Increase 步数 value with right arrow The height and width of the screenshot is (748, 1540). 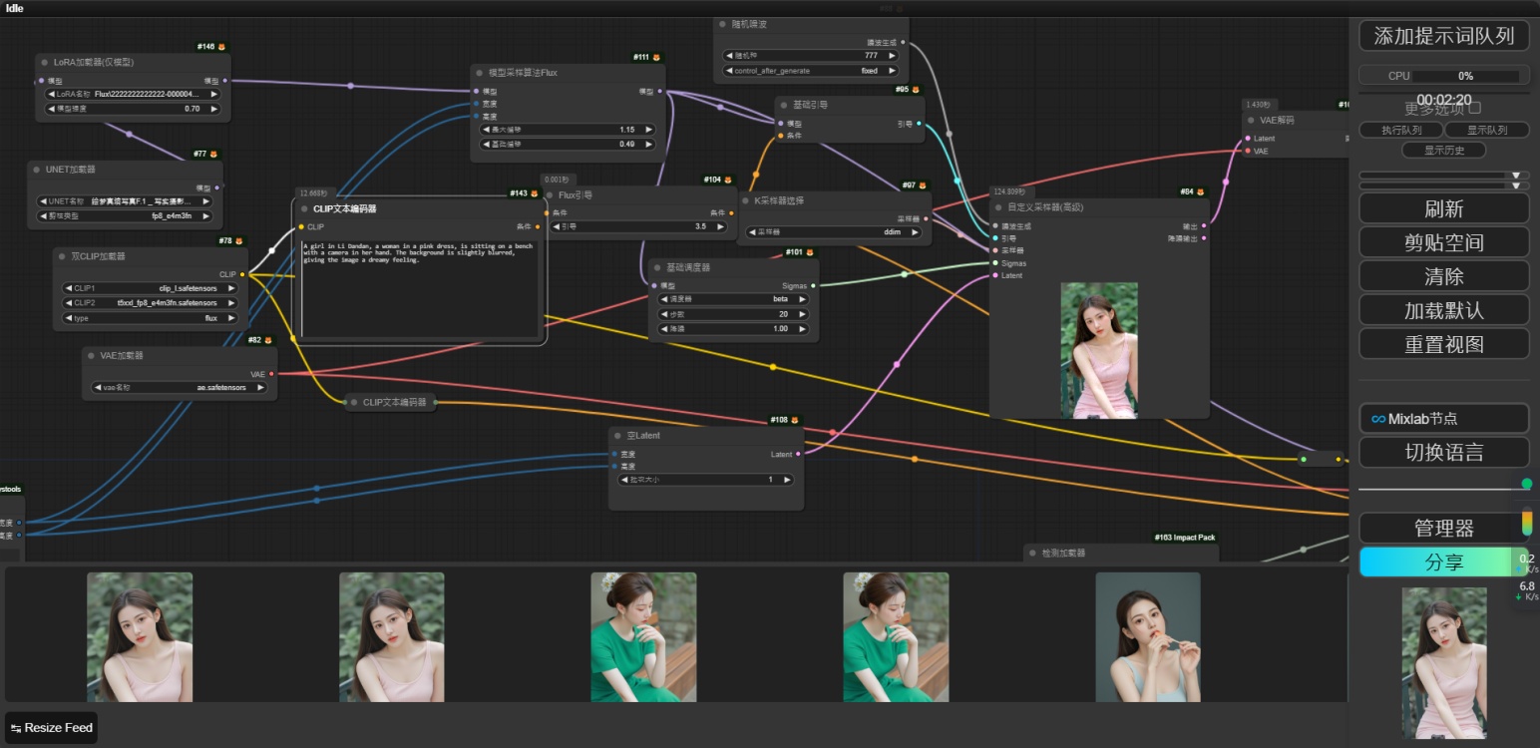(803, 314)
